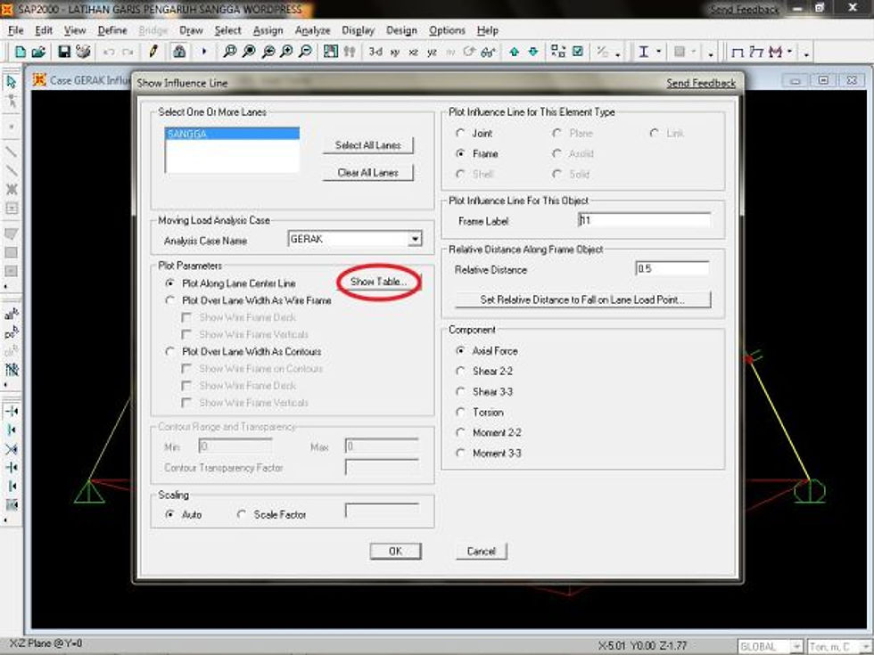Select the Auto scaling option
This screenshot has width=874, height=655.
point(169,515)
